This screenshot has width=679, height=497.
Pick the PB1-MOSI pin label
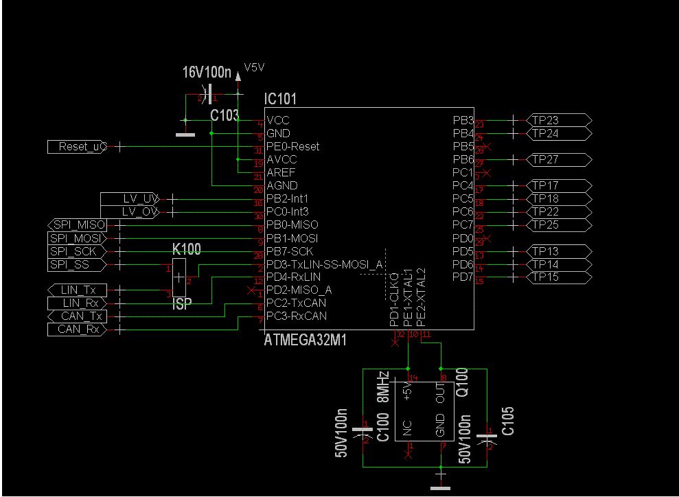point(292,238)
